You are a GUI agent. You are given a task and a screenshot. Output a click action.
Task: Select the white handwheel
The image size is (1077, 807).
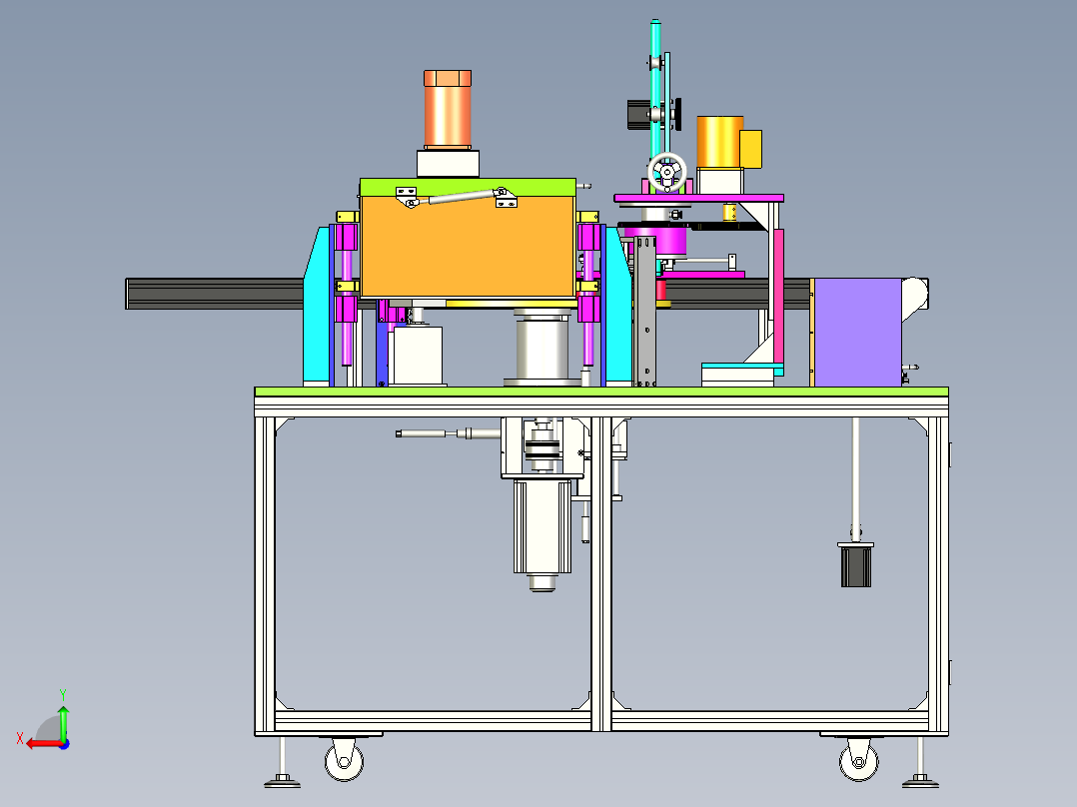point(667,173)
